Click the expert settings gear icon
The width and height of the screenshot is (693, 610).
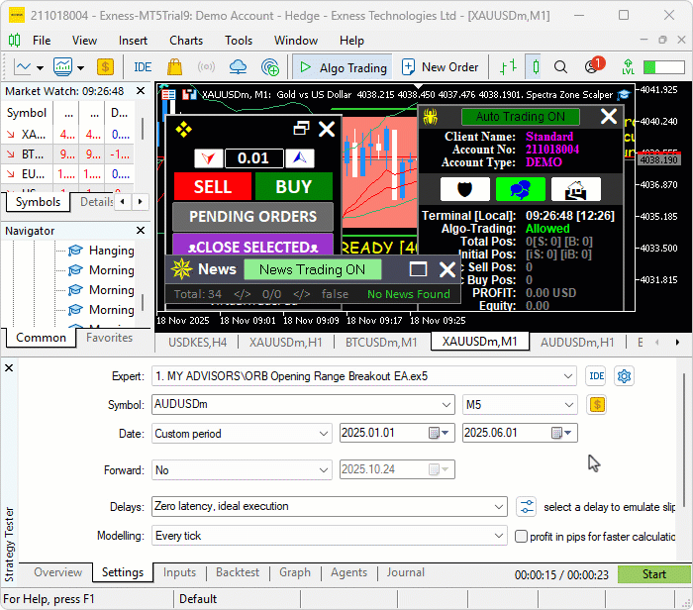(x=625, y=376)
